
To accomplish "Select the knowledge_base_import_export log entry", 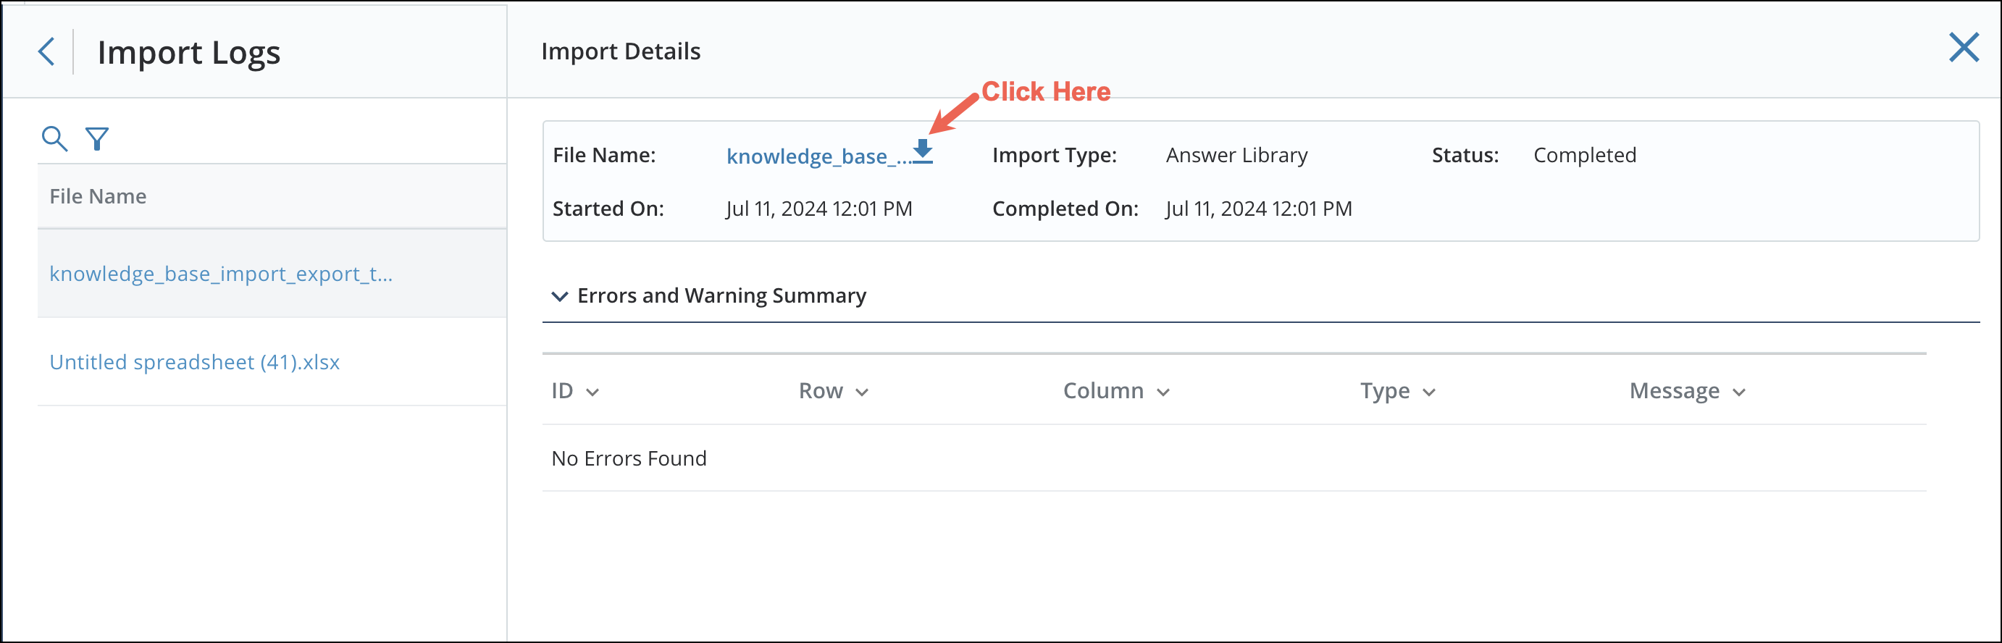I will point(221,274).
